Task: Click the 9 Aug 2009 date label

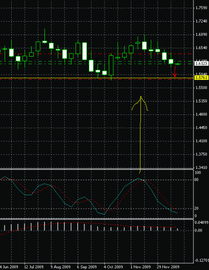Action: point(60,267)
